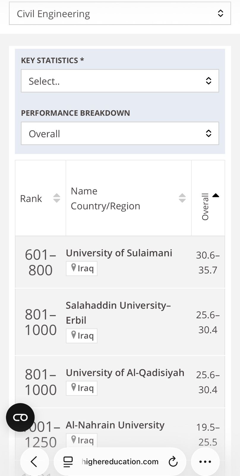Sort by Name Country/Region arrows
Image resolution: width=240 pixels, height=476 pixels.
tap(182, 198)
